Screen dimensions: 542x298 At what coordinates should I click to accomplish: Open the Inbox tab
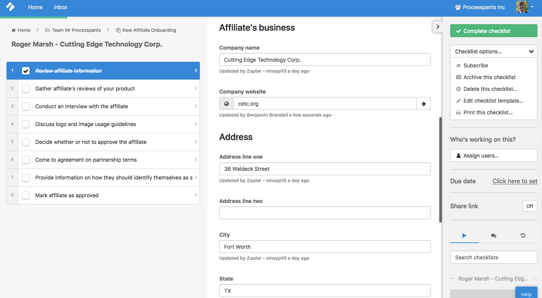[x=61, y=7]
